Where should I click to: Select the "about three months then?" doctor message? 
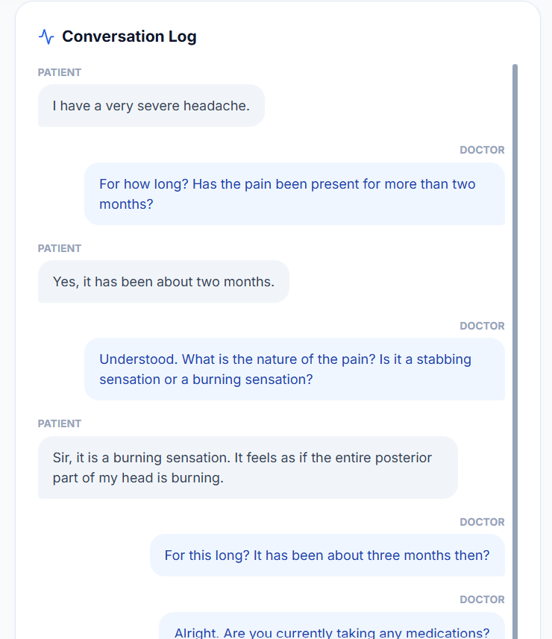[327, 555]
